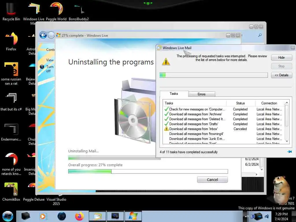Click the Overall progress bar

tap(148, 171)
